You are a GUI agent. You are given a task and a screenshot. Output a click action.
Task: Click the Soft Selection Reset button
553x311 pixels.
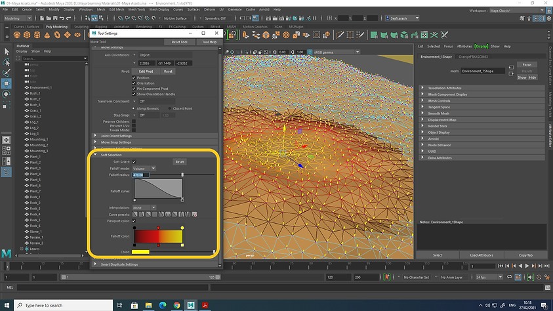coord(180,162)
